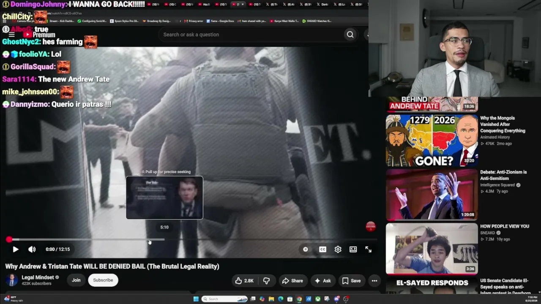Join the Legal Mindset channel membership
Viewport: 541px width, 304px height.
[76, 280]
